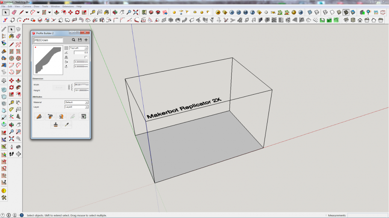Toggle the width-height chain link lock
This screenshot has height=218, width=389.
69,87
